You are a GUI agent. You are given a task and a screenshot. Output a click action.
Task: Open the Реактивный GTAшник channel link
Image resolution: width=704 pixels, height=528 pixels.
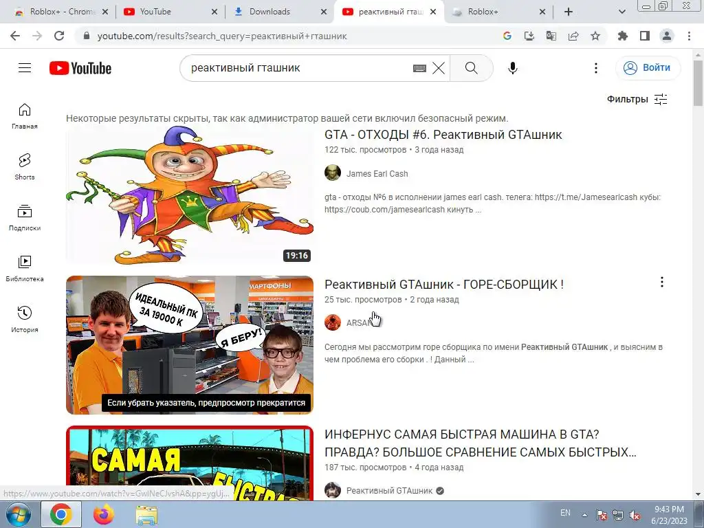(389, 491)
